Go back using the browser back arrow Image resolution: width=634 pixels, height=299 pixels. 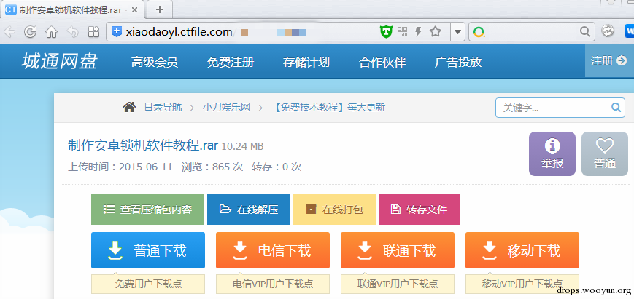pos(9,32)
